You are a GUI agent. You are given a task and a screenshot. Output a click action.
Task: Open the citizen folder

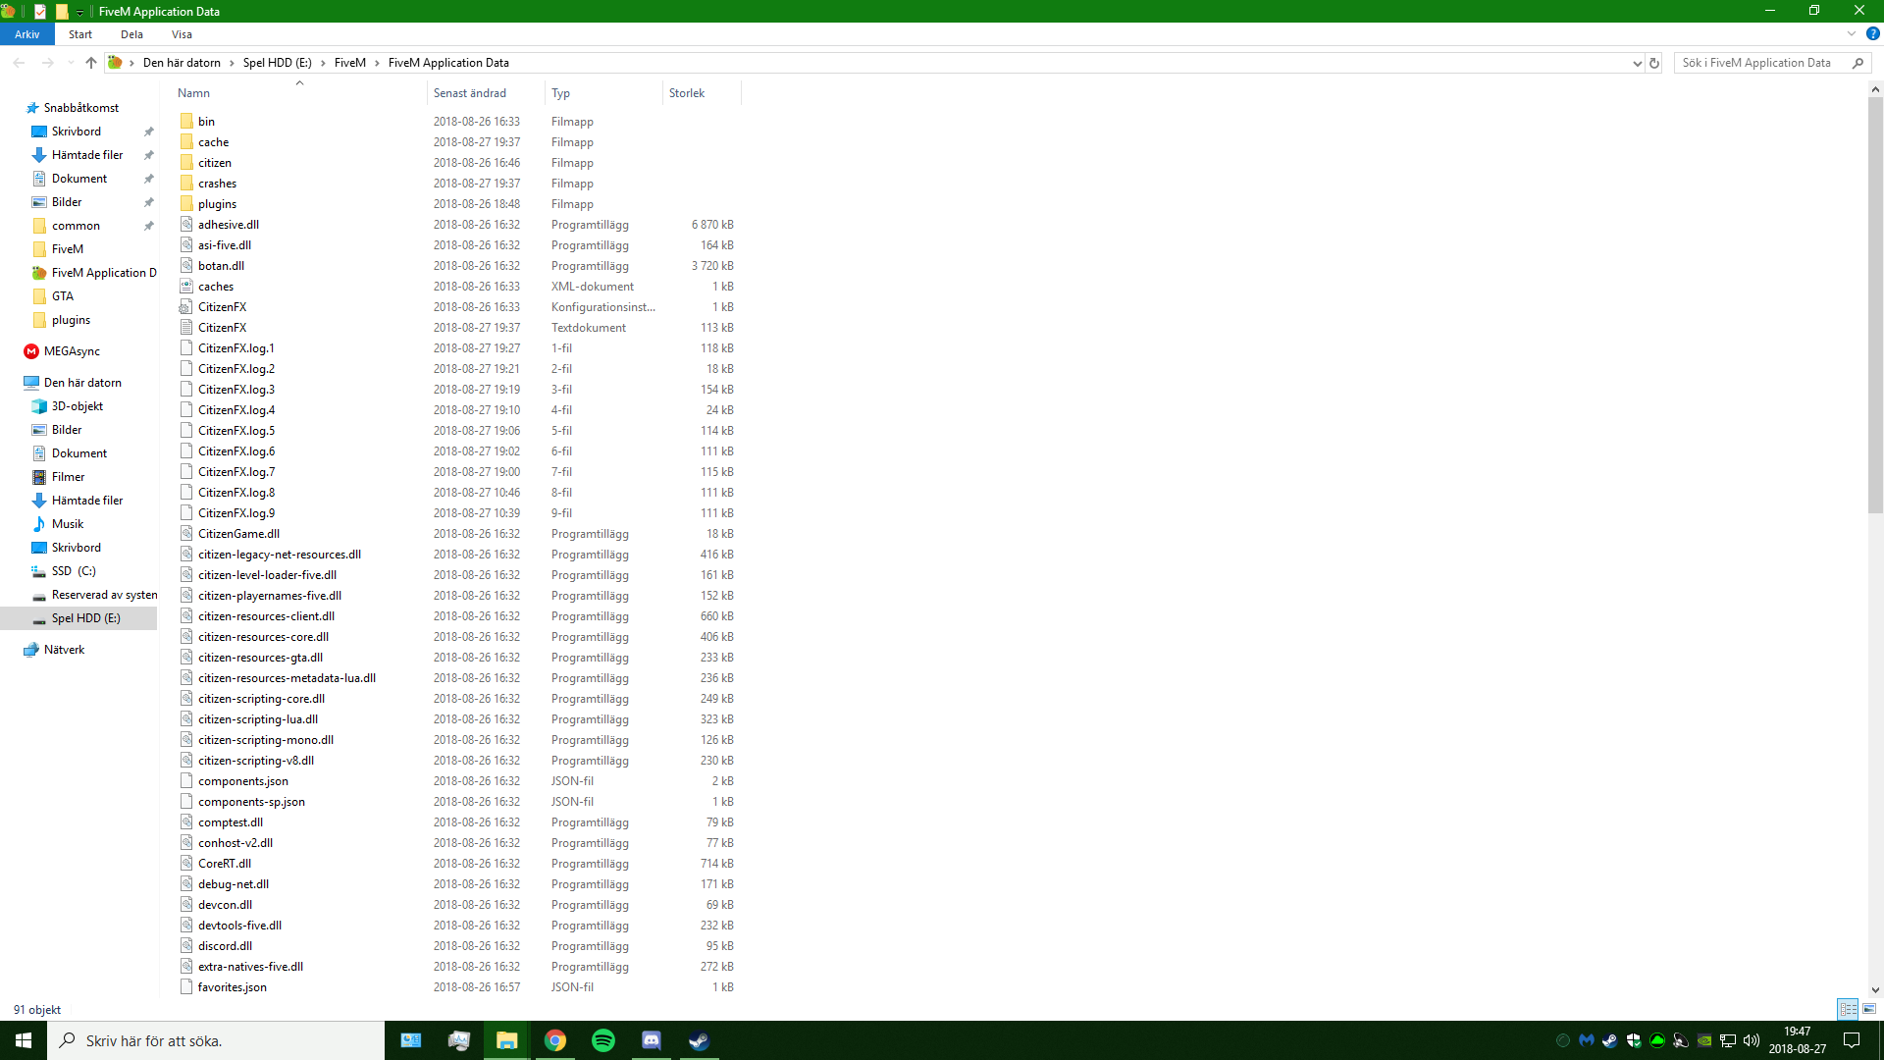pos(214,162)
